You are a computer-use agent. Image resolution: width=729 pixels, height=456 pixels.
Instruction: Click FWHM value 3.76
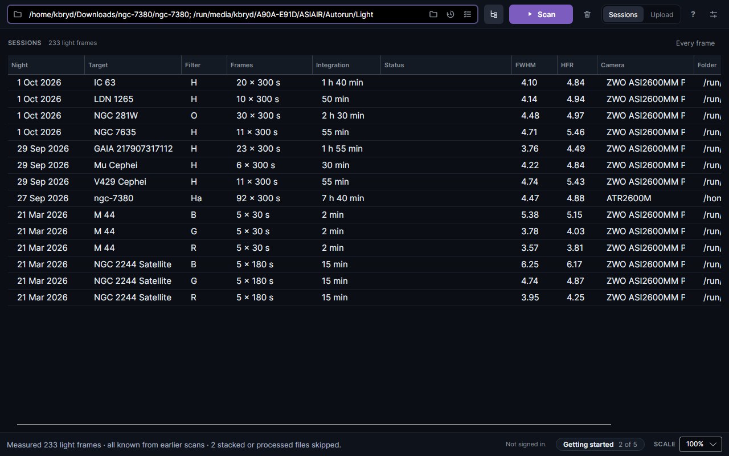530,149
